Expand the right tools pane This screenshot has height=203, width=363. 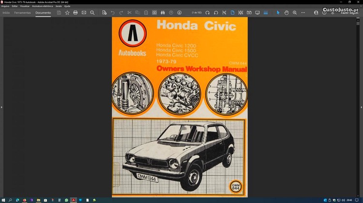[361, 107]
